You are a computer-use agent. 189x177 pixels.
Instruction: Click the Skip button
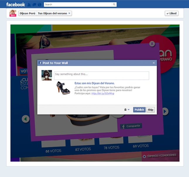(x=150, y=110)
